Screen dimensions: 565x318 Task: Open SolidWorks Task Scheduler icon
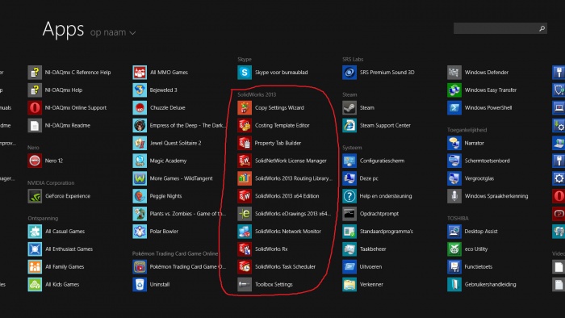245,266
